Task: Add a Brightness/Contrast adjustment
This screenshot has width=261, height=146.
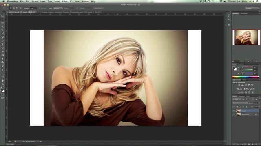Action: 239,85
